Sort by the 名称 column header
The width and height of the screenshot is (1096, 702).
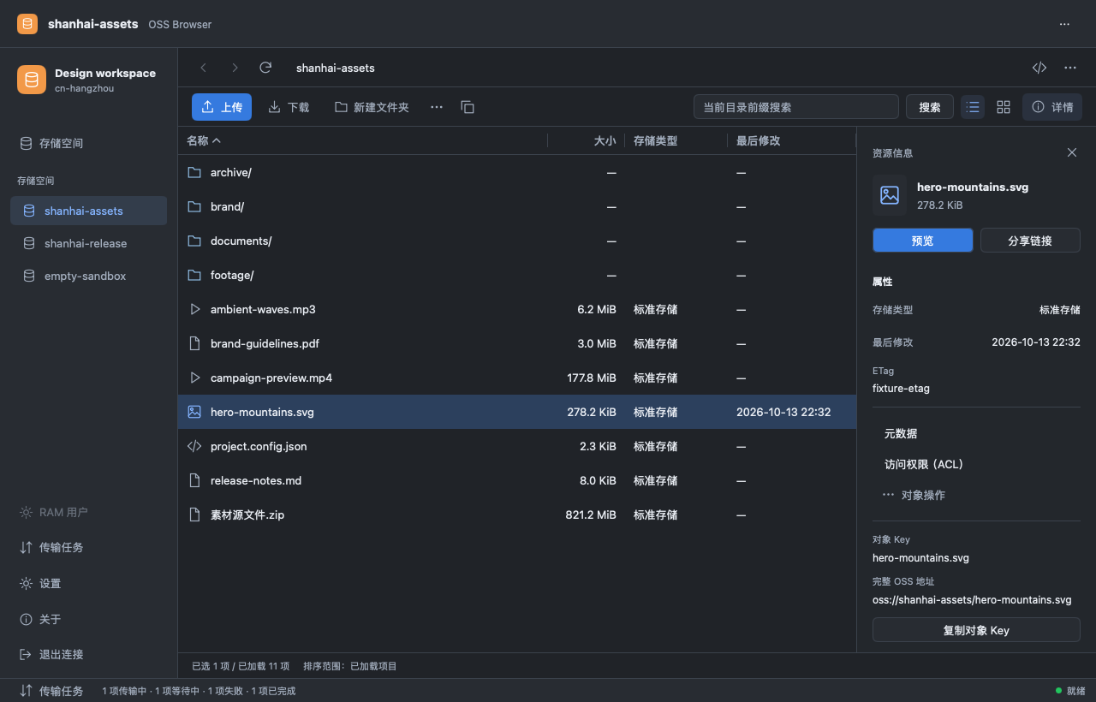point(204,140)
